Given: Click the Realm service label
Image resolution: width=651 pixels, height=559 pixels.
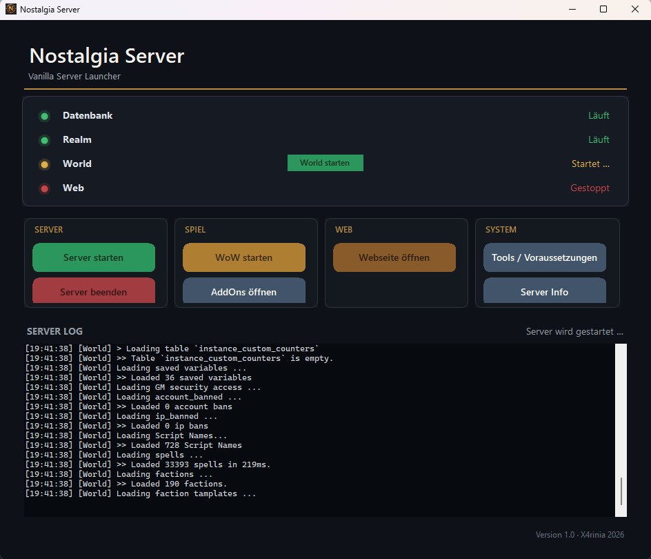Looking at the screenshot, I should pos(77,139).
